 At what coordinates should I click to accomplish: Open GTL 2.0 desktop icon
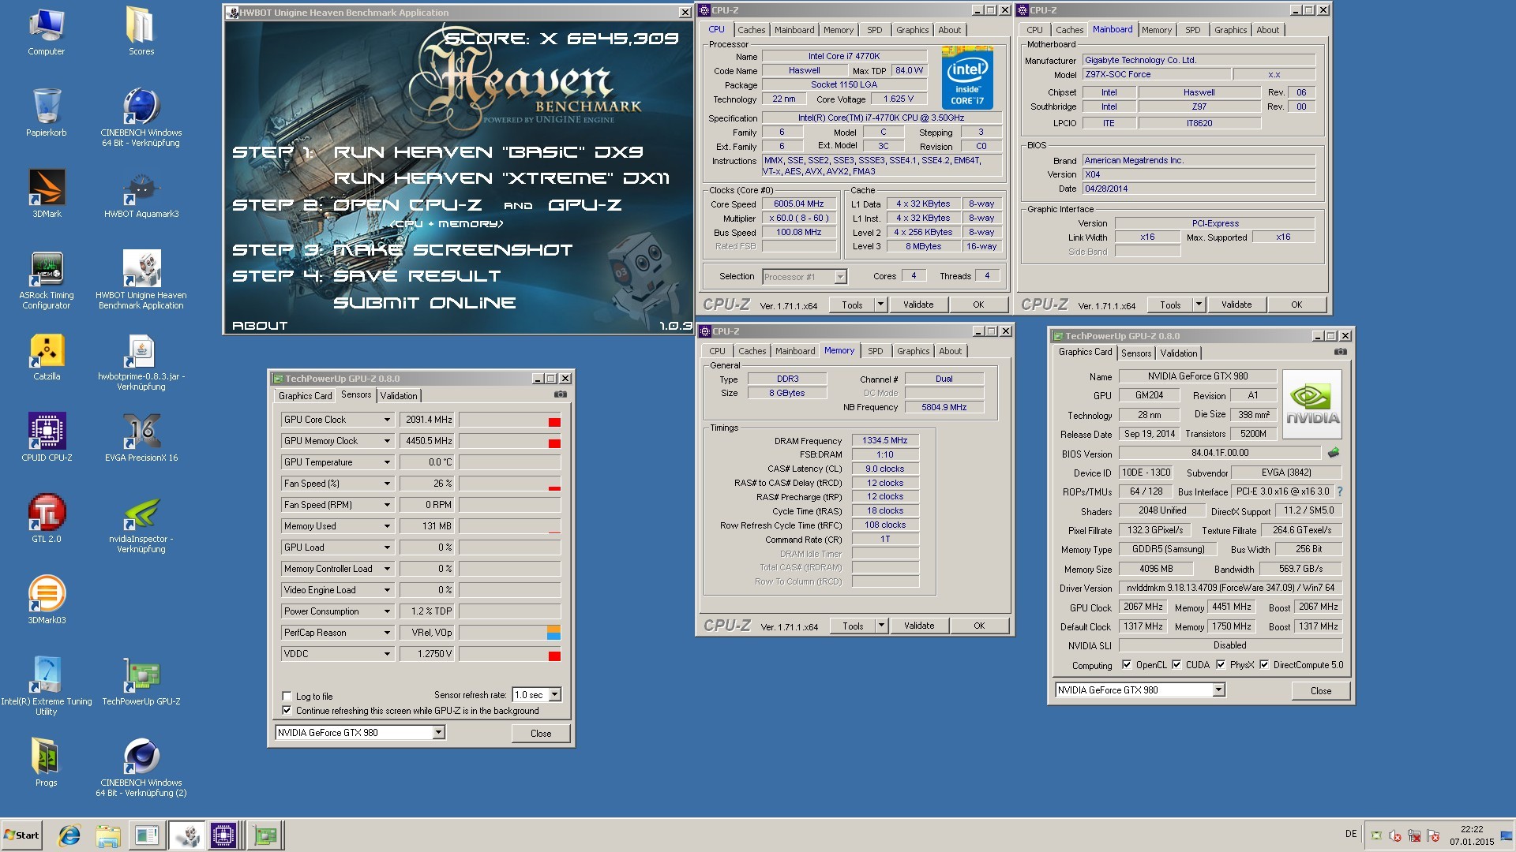click(x=47, y=519)
